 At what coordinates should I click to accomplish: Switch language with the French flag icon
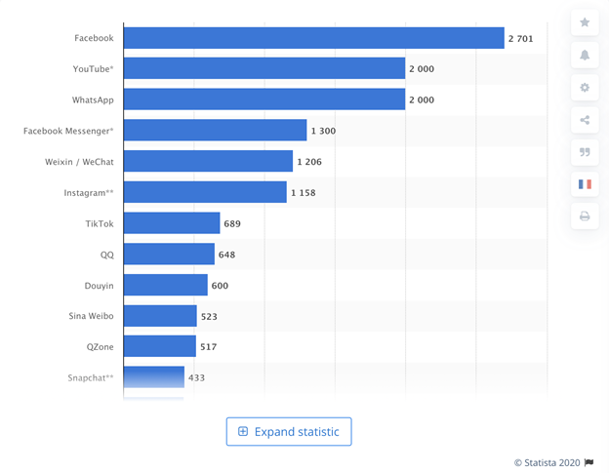click(585, 184)
